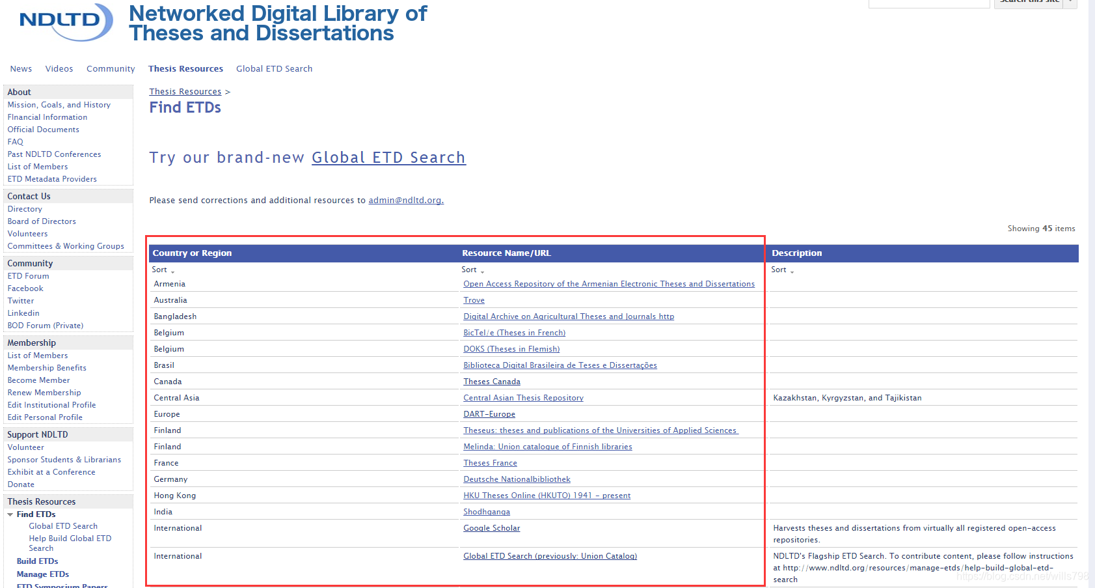Open Digital Archive on Agricultural Theses link
This screenshot has width=1095, height=588.
click(x=569, y=316)
